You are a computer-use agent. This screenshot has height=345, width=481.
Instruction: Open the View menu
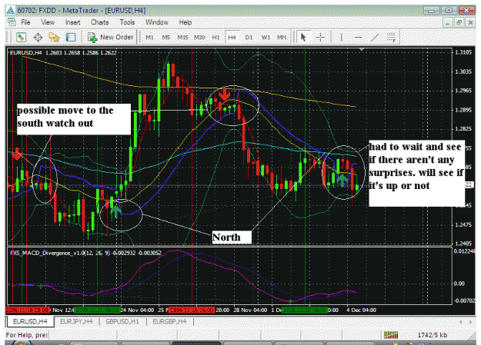(48, 22)
